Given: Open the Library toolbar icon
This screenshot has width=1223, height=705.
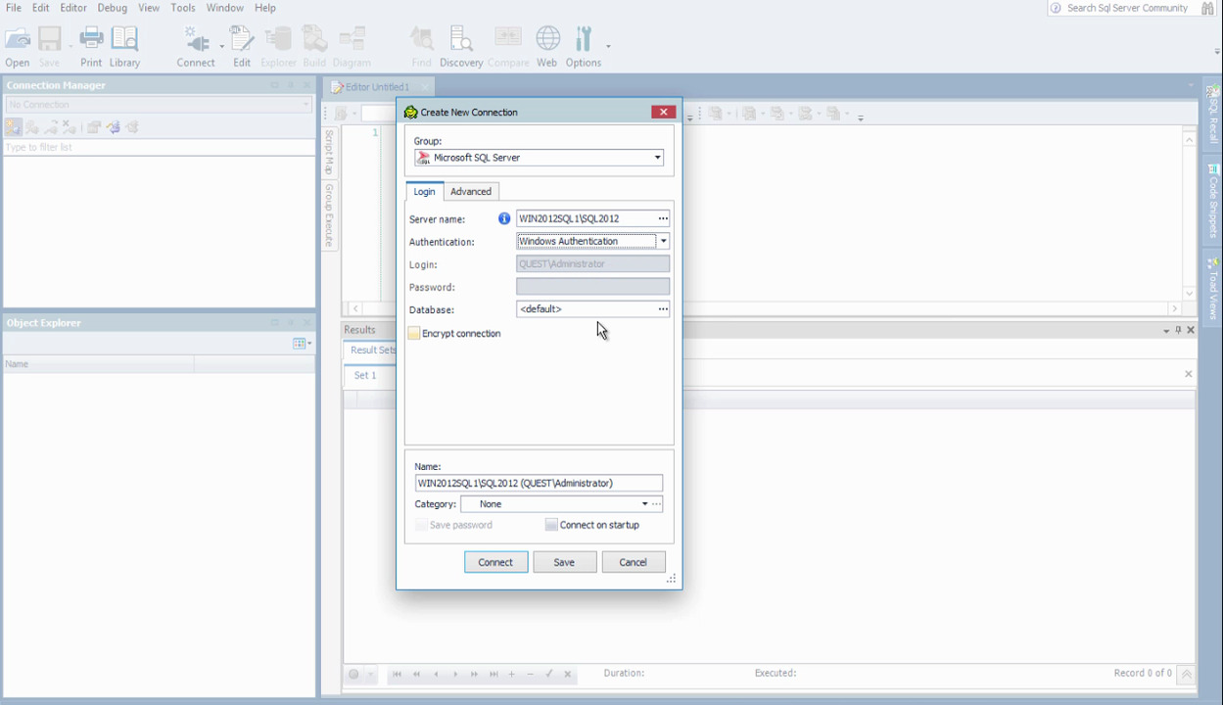Looking at the screenshot, I should coord(124,46).
